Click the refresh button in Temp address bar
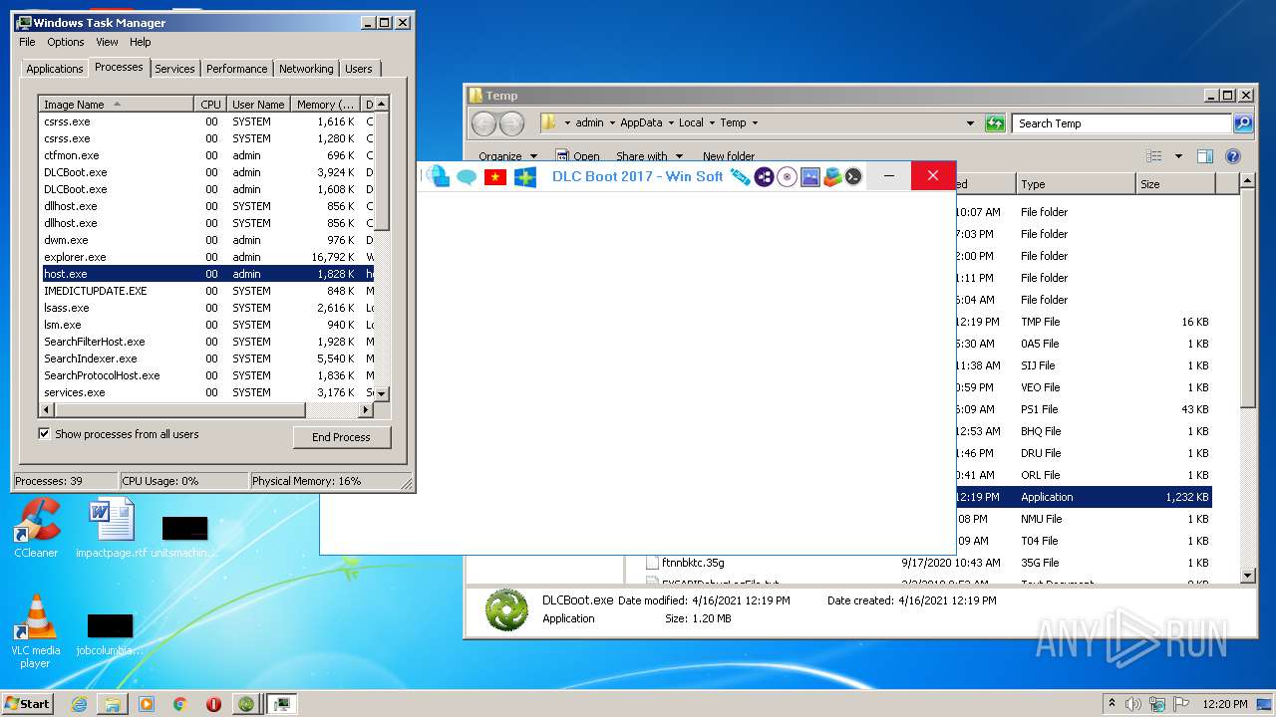The image size is (1276, 717). click(x=995, y=123)
